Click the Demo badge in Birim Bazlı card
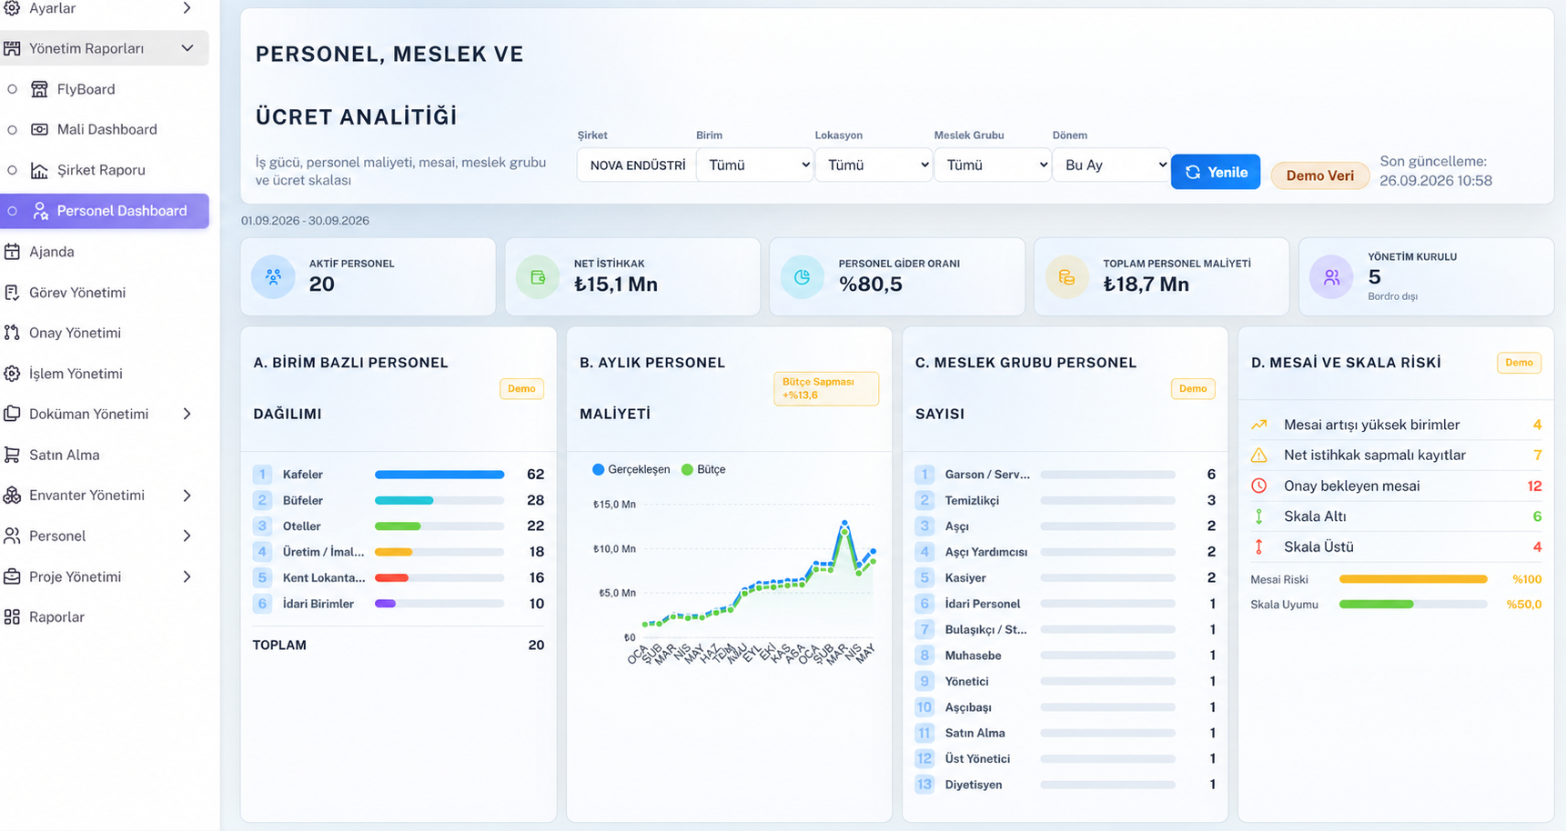 521,388
